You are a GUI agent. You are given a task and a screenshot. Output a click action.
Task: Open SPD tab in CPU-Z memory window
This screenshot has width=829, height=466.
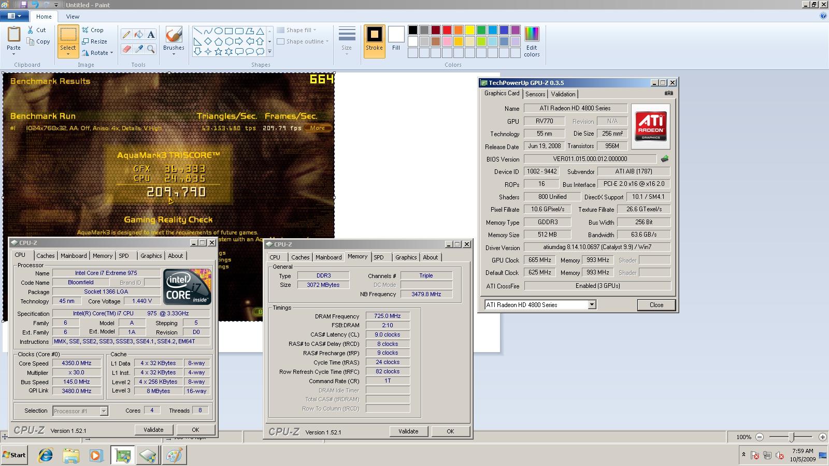click(379, 257)
